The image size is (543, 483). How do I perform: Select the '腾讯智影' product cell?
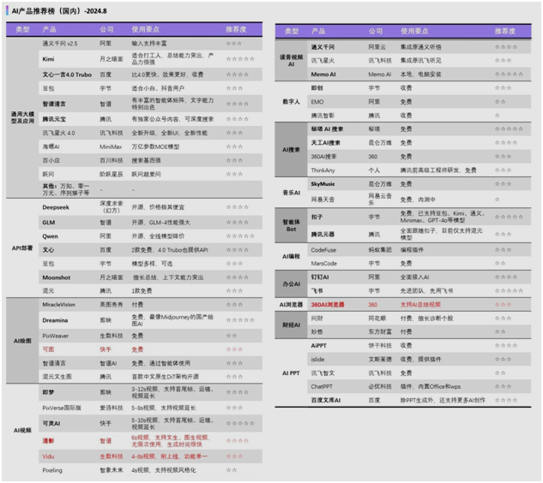(323, 116)
